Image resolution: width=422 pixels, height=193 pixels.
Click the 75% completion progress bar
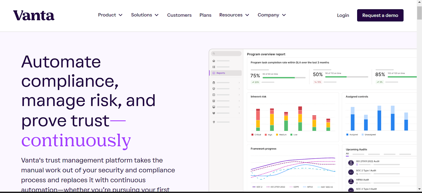[x=284, y=78]
